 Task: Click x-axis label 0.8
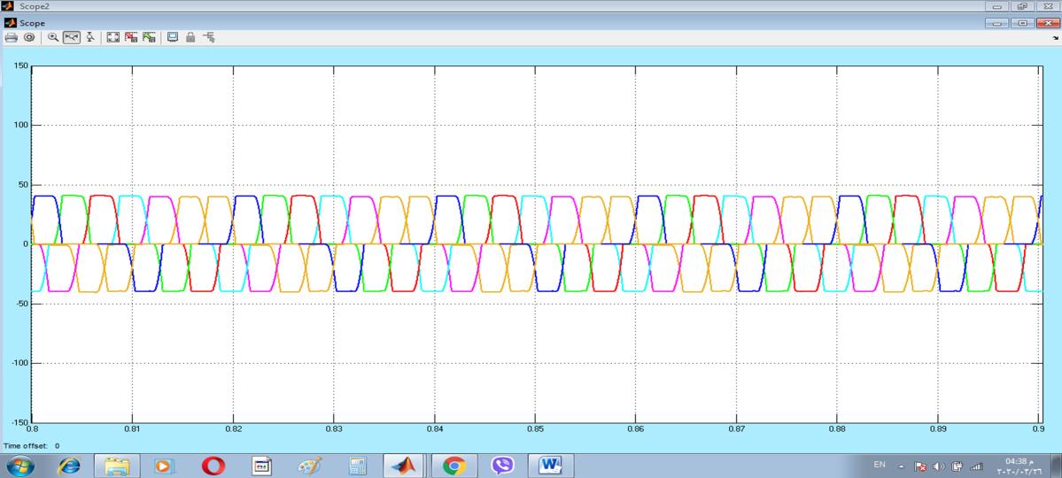32,429
